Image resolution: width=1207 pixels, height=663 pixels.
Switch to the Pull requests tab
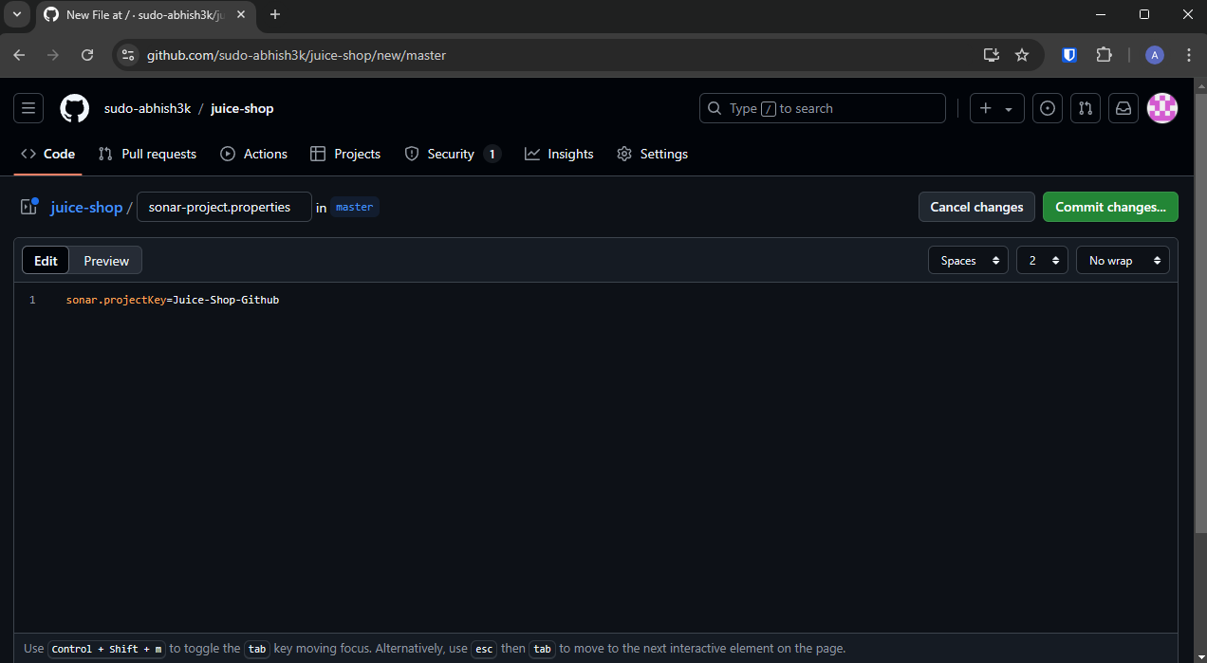pyautogui.click(x=147, y=154)
